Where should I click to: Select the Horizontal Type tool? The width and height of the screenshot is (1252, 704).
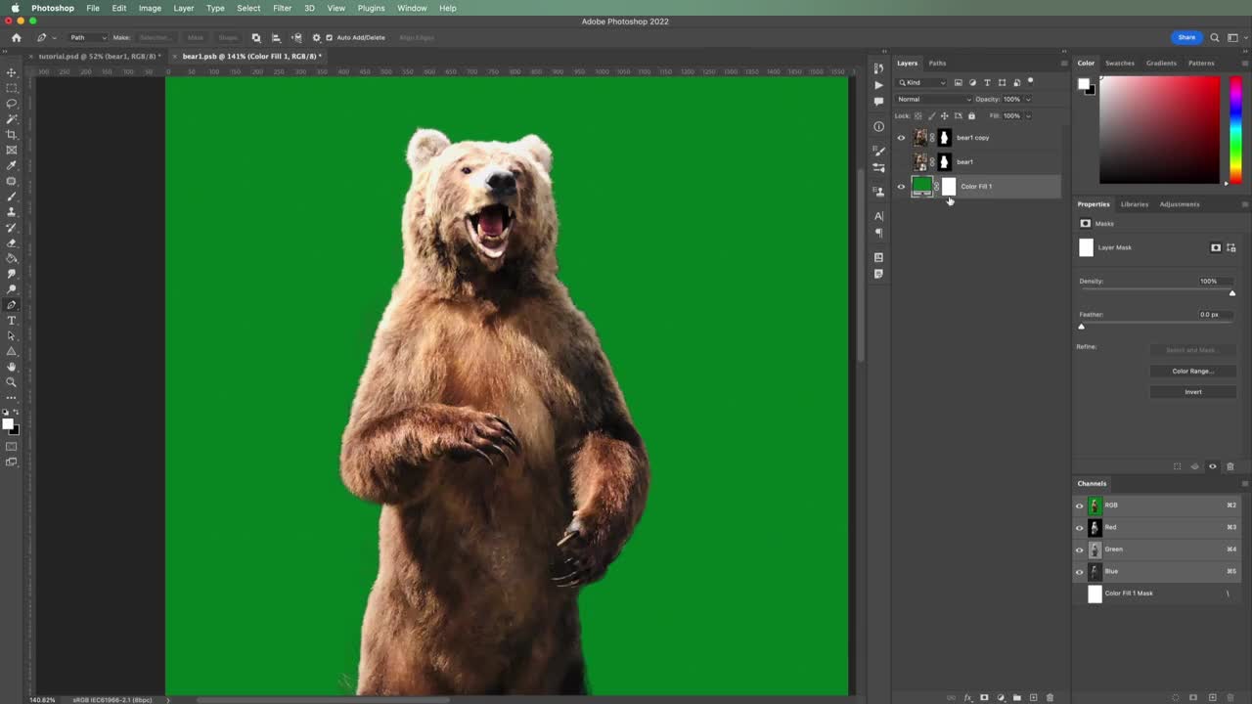[12, 321]
